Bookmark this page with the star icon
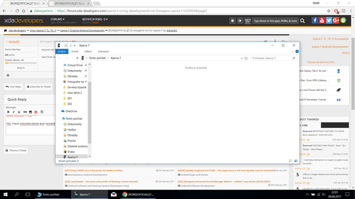 coord(328,11)
